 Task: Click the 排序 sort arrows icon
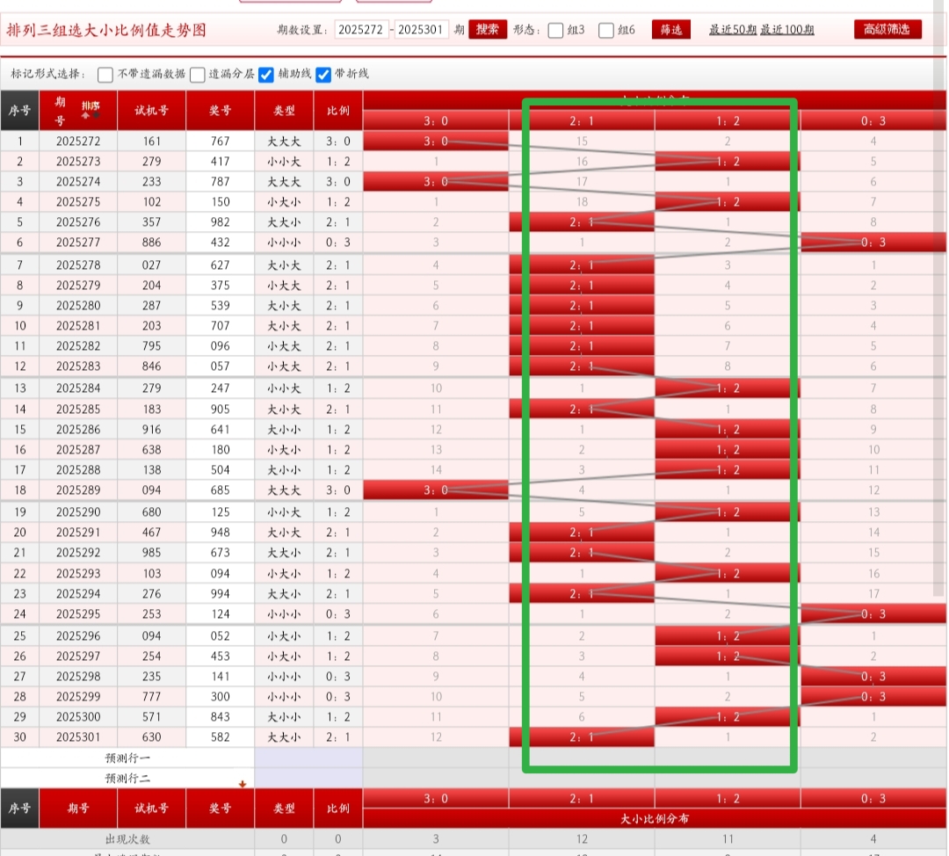(91, 110)
